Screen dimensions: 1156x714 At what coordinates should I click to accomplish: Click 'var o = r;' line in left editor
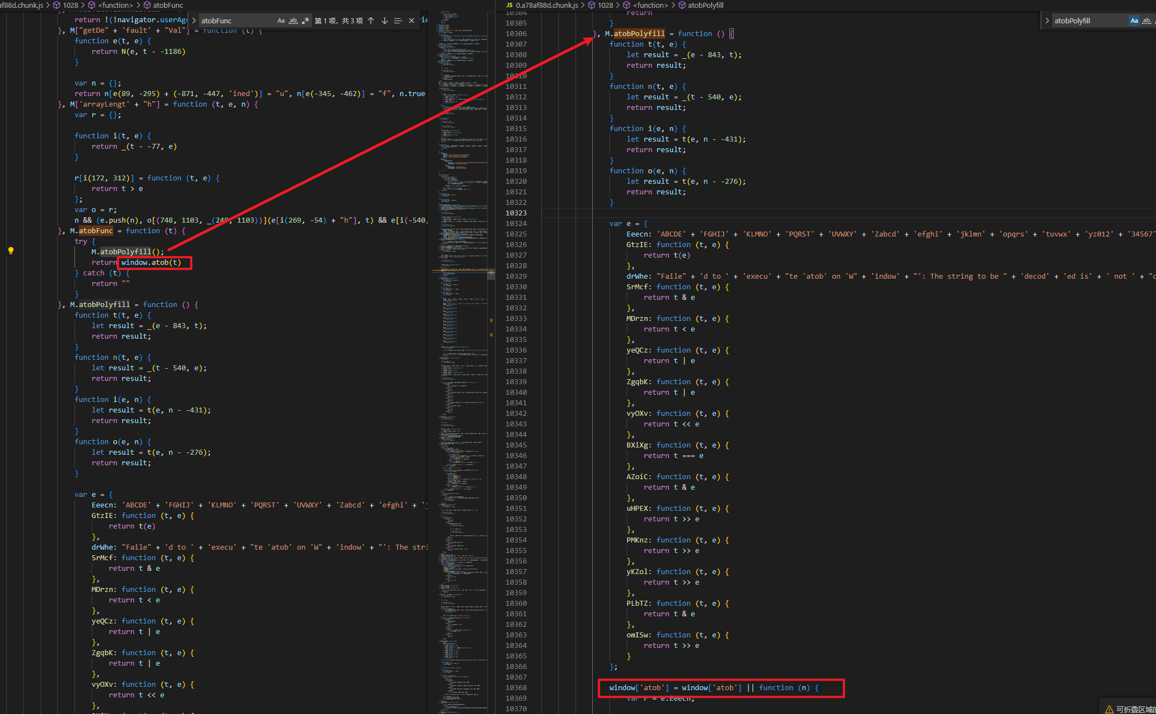click(x=96, y=209)
